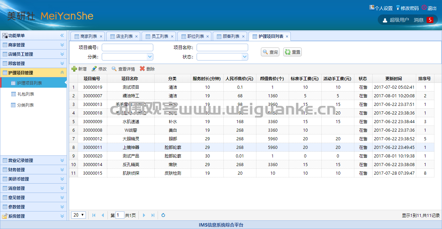
Task: Select row with 项目编号 30000019
Action: pos(252,87)
